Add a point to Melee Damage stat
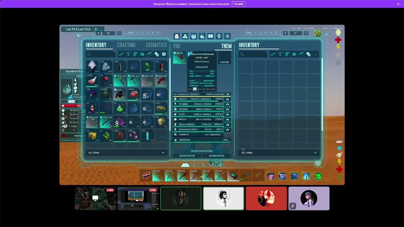 coord(227,125)
